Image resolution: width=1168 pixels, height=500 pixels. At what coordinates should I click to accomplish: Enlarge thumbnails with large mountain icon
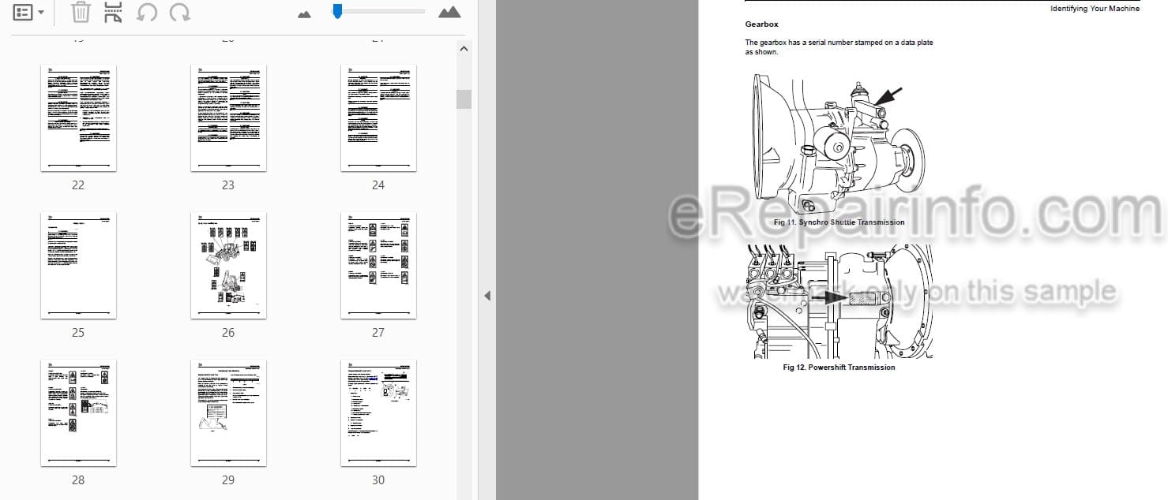449,12
